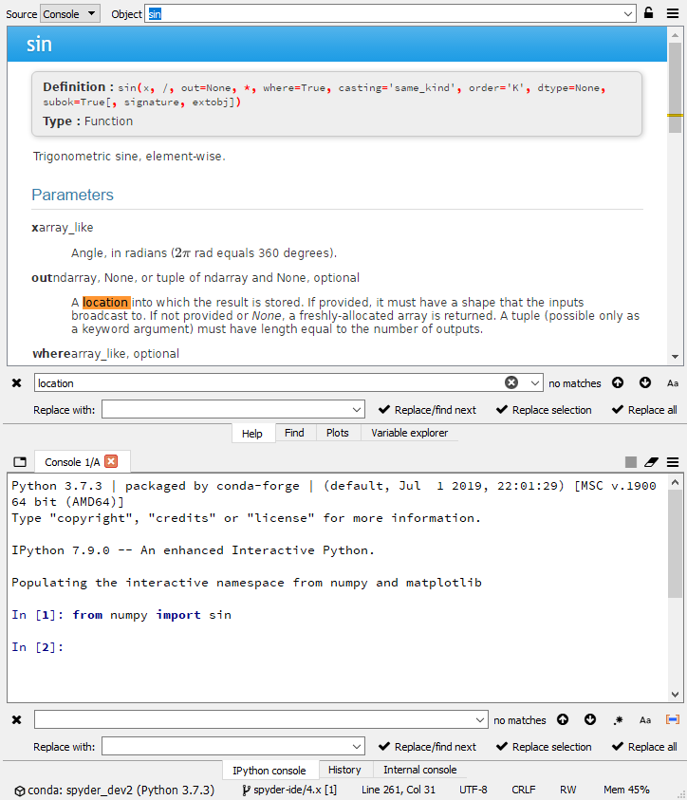Find next match in console
Image resolution: width=687 pixels, height=800 pixels.
click(590, 719)
